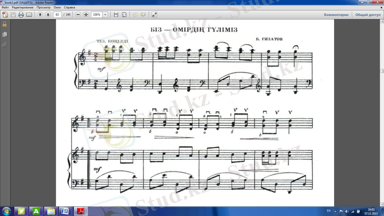Viewport: 384px width, 216px height.
Task: Click the security lock icon in sidebar
Action: point(5,24)
